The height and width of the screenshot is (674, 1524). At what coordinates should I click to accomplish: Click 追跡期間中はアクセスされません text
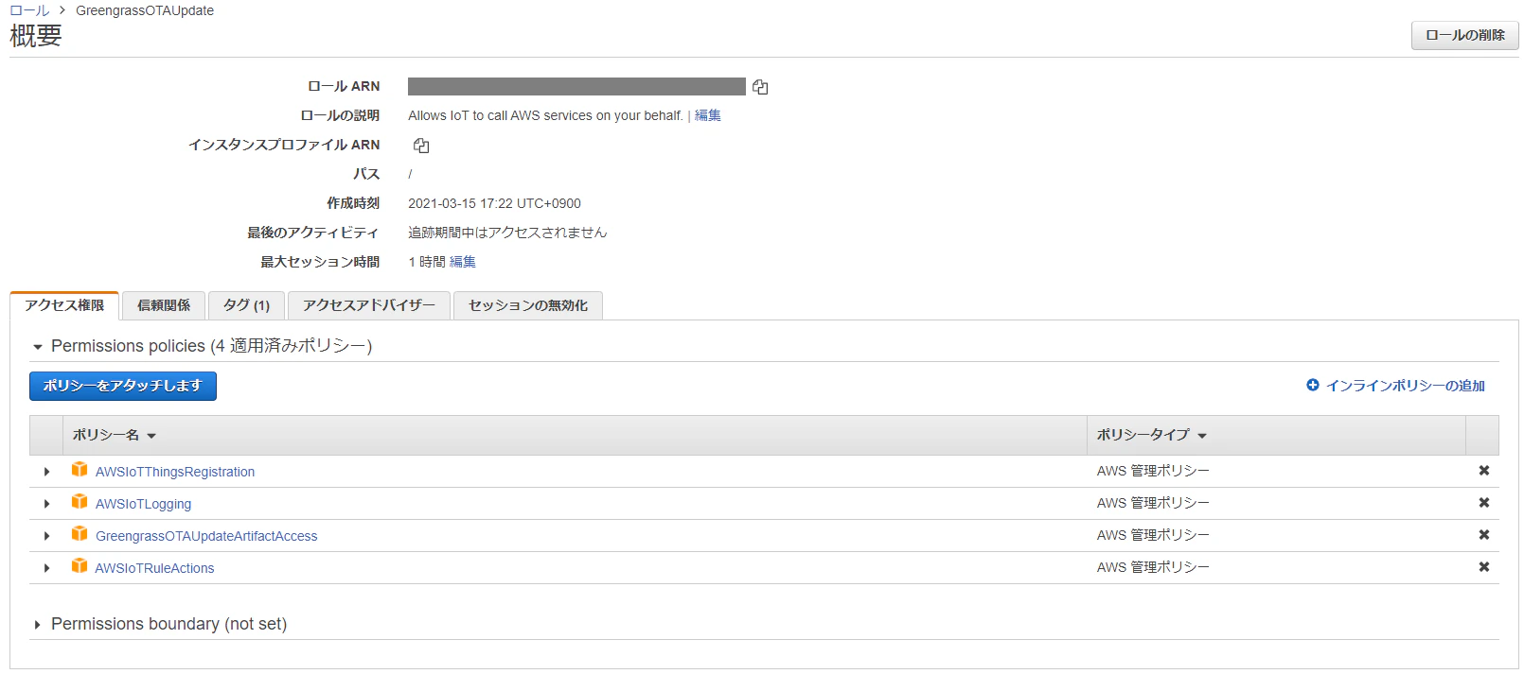[x=507, y=233]
